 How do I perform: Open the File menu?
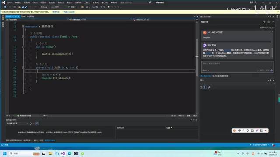tap(10, 3)
